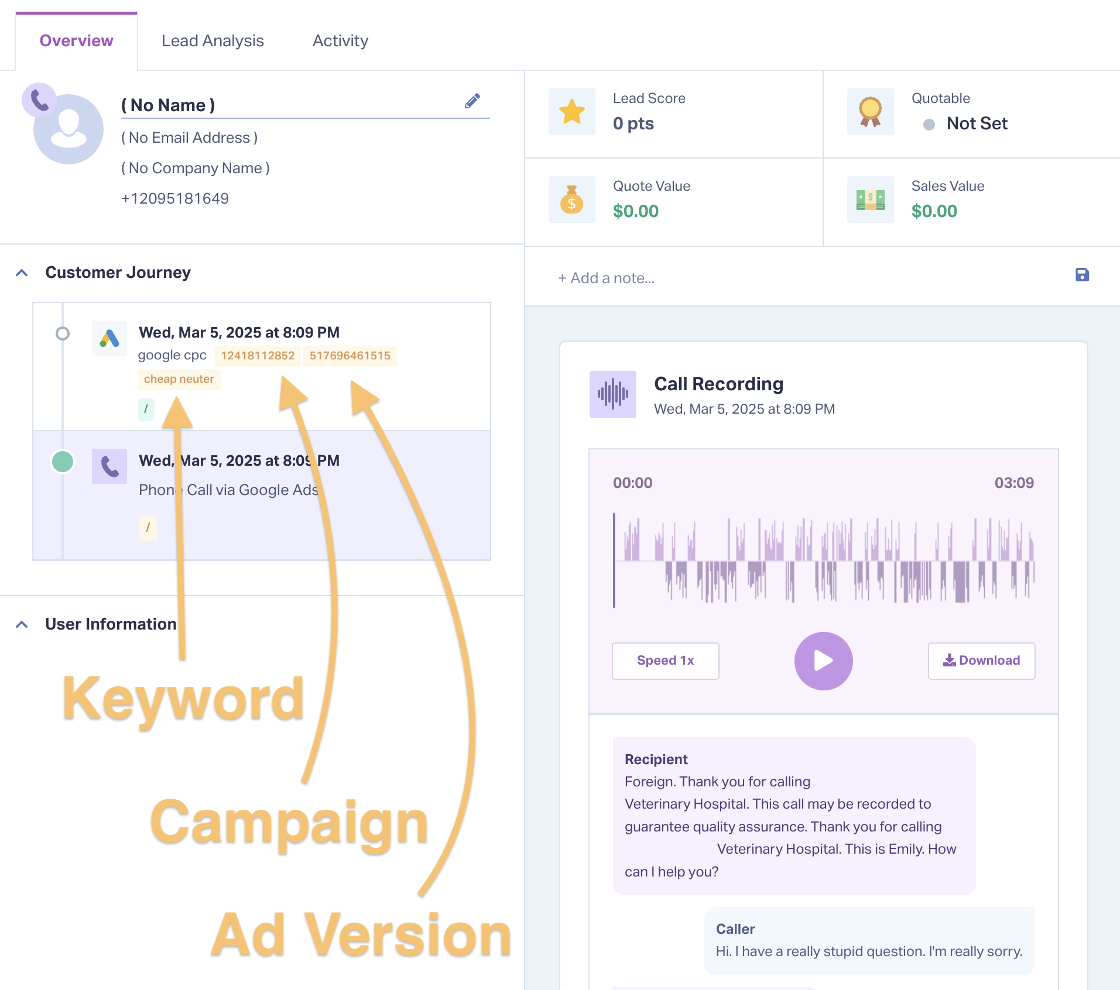Click the phone call icon in the journey

pos(109,466)
